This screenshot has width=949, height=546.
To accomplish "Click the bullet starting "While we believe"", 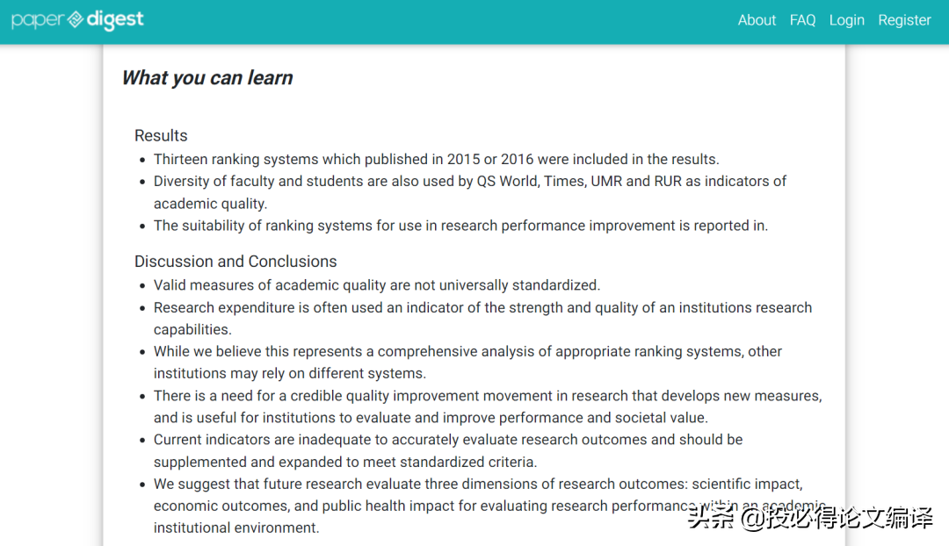I will [467, 352].
